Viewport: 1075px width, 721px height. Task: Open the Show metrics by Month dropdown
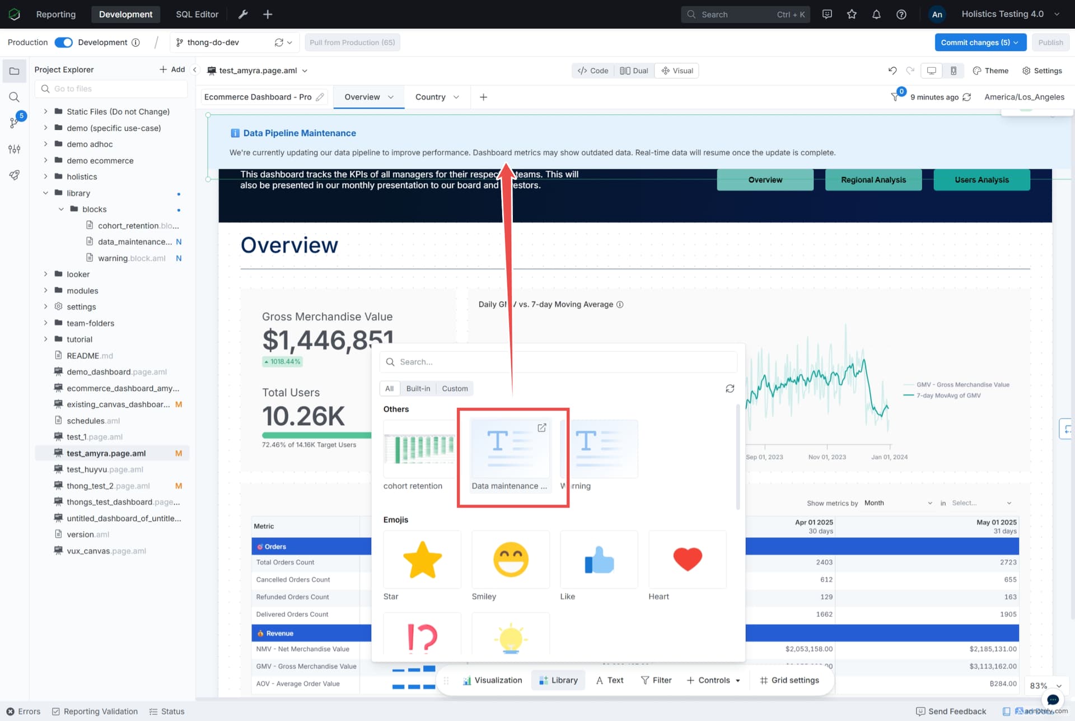pyautogui.click(x=898, y=503)
